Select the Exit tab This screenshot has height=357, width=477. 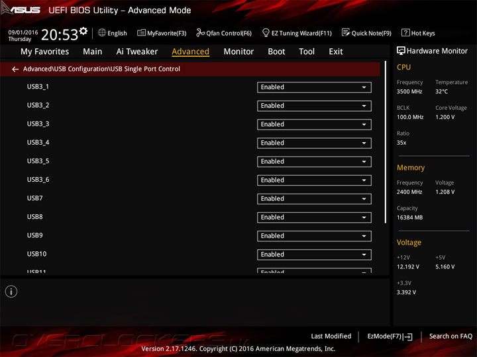335,52
